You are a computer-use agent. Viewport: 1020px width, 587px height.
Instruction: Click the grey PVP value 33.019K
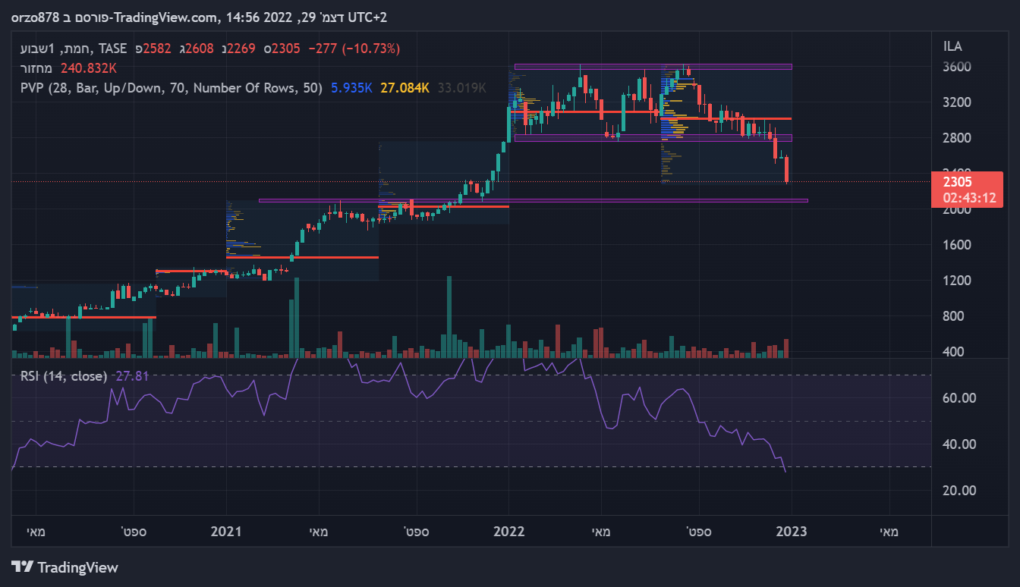tap(461, 88)
